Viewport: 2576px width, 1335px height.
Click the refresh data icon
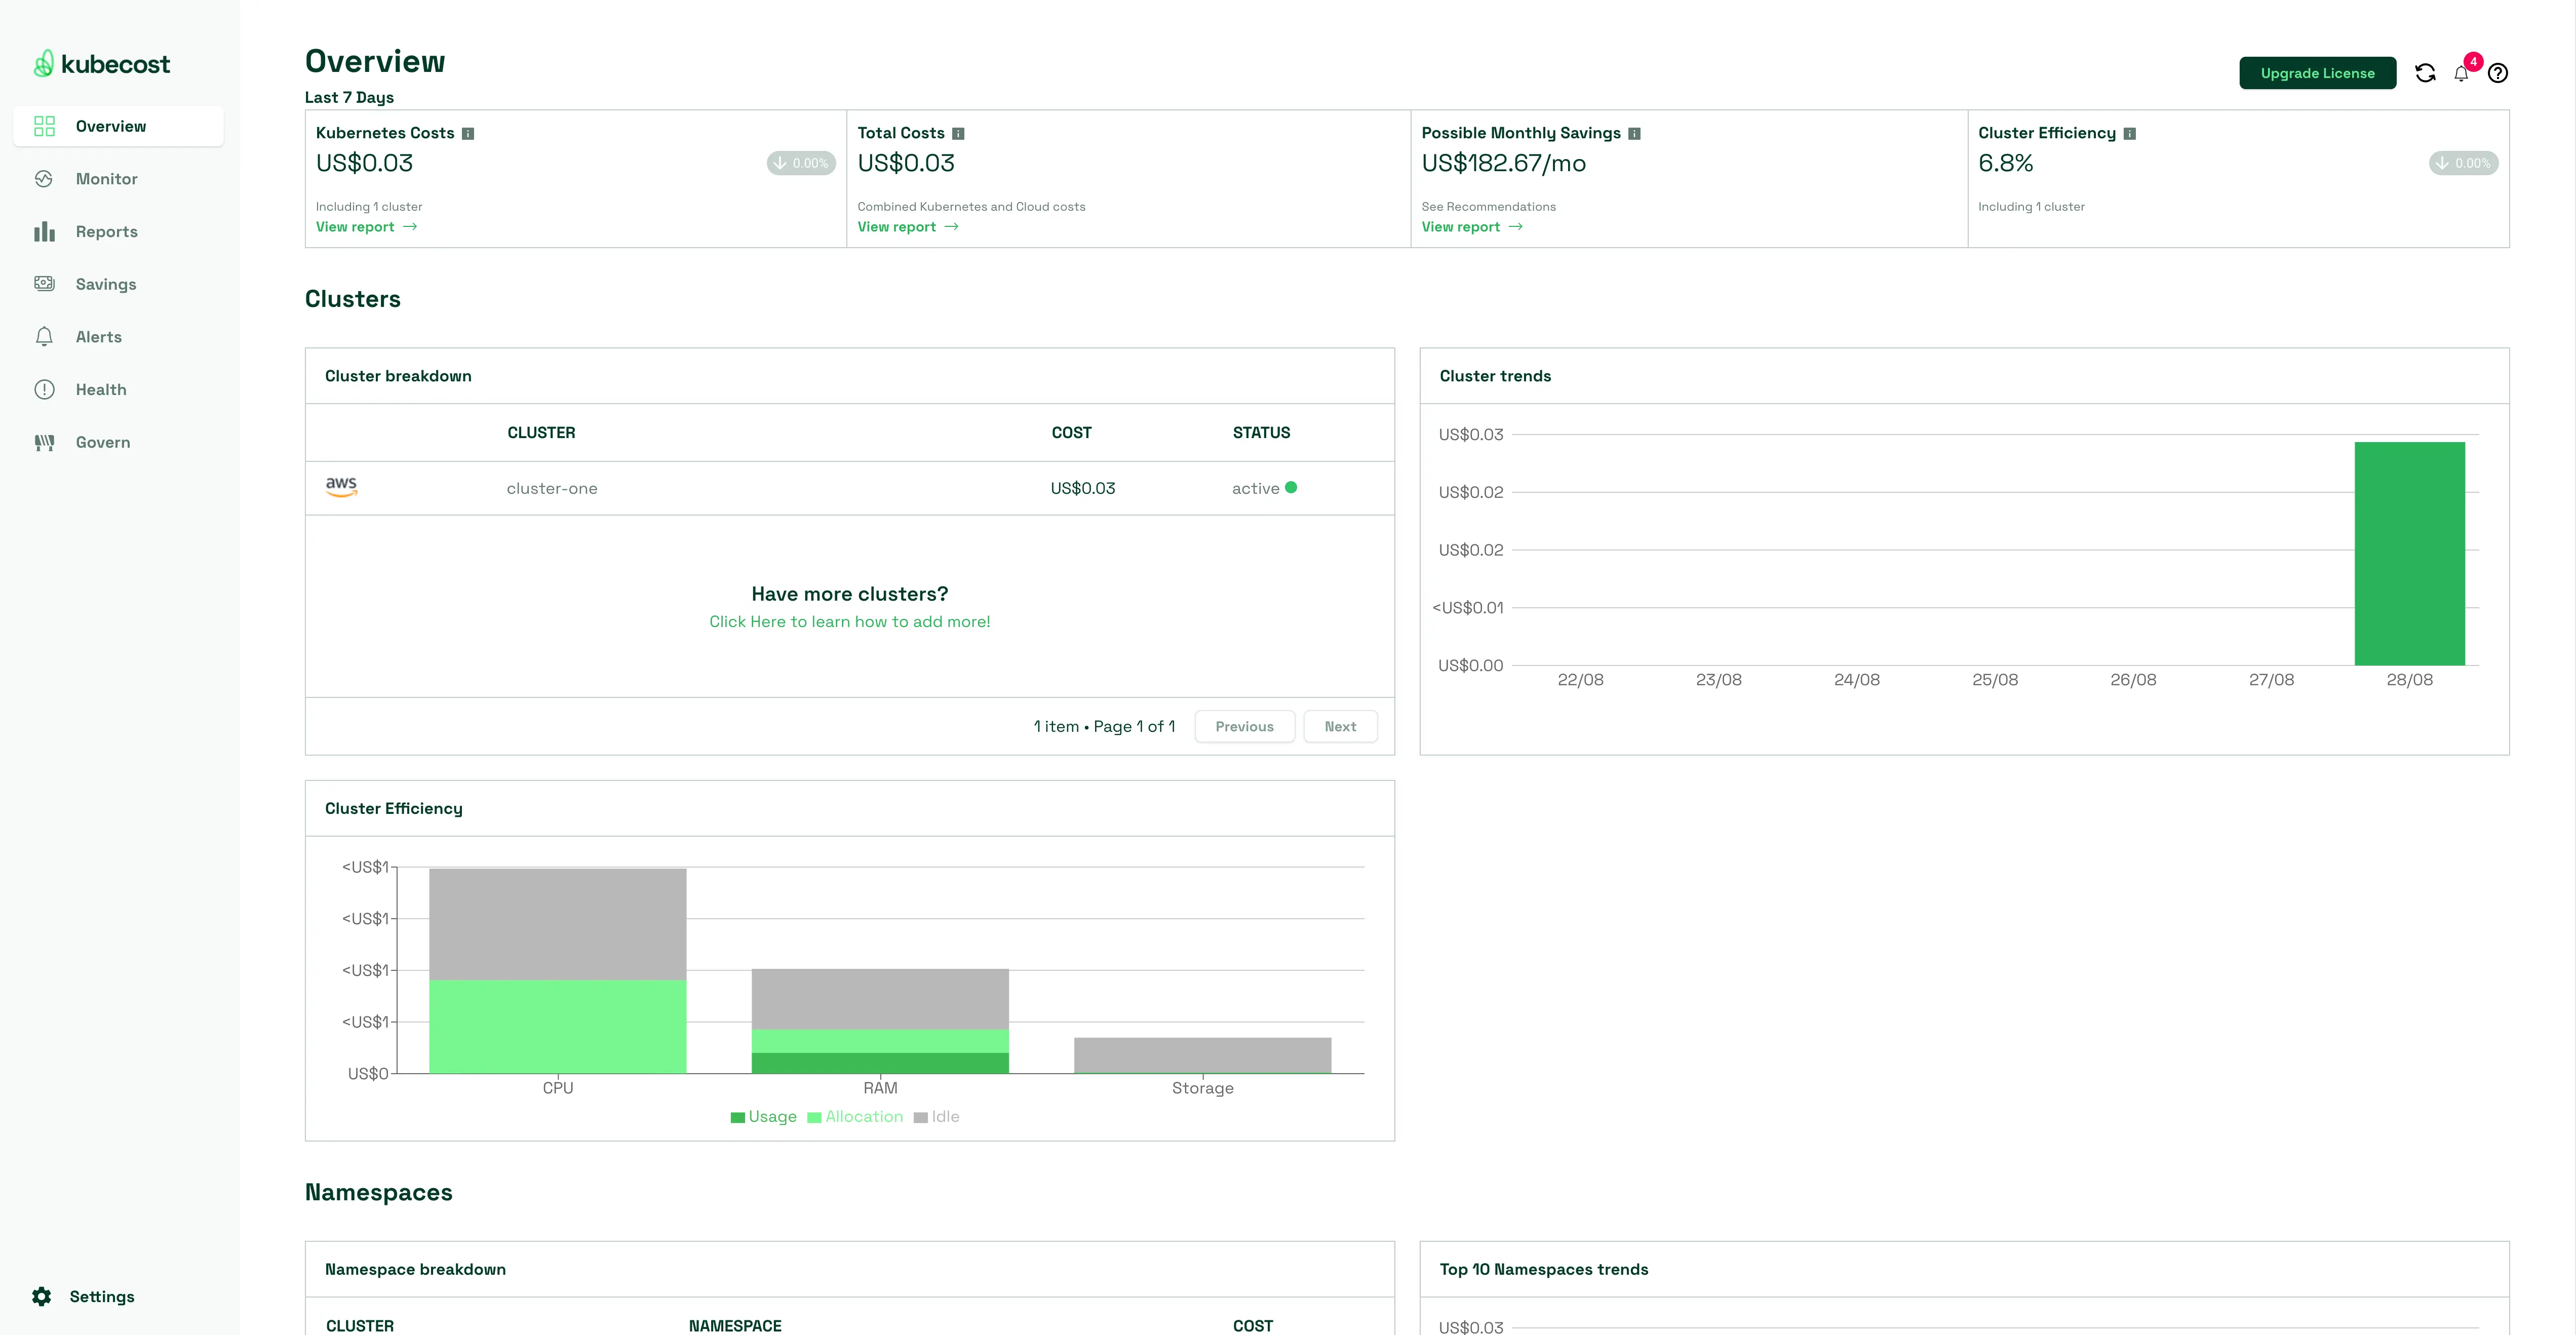[2425, 73]
